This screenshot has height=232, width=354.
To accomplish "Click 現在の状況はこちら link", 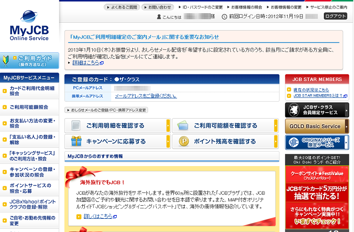I will 311,90.
